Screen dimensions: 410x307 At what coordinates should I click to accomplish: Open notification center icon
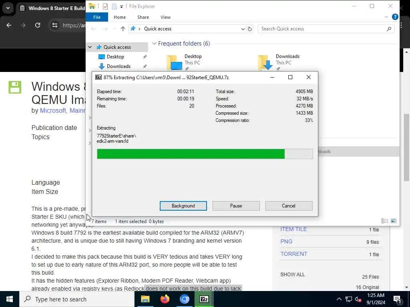[397, 299]
